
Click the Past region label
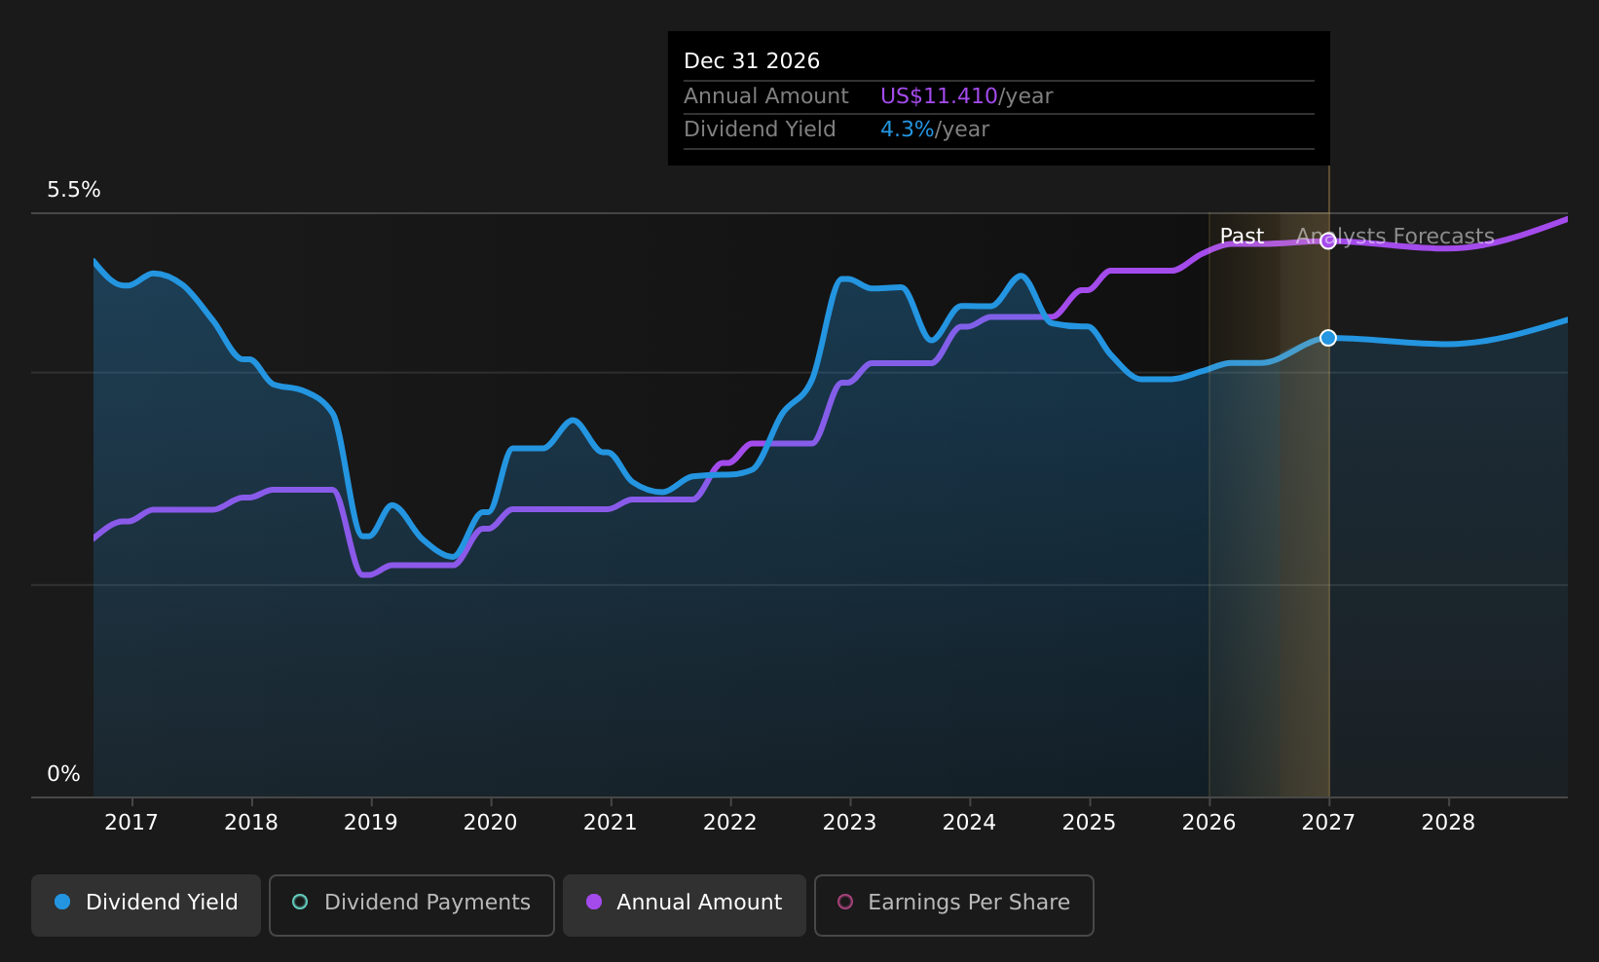(x=1242, y=237)
